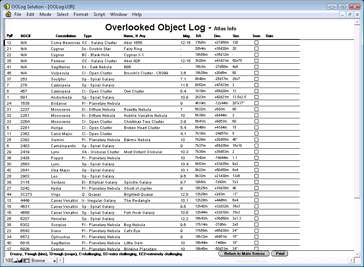Restore the inner document window
This screenshot has width=364, height=267.
pos(350,14)
